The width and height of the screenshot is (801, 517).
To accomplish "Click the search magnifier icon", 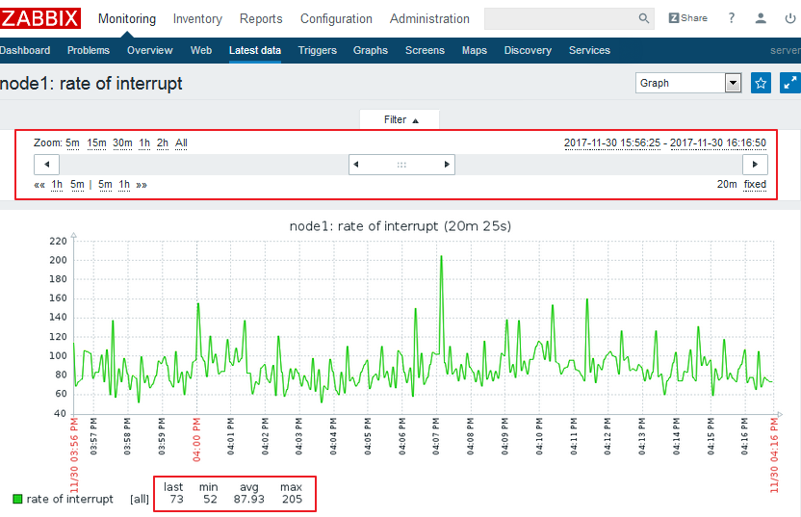I will [x=644, y=18].
